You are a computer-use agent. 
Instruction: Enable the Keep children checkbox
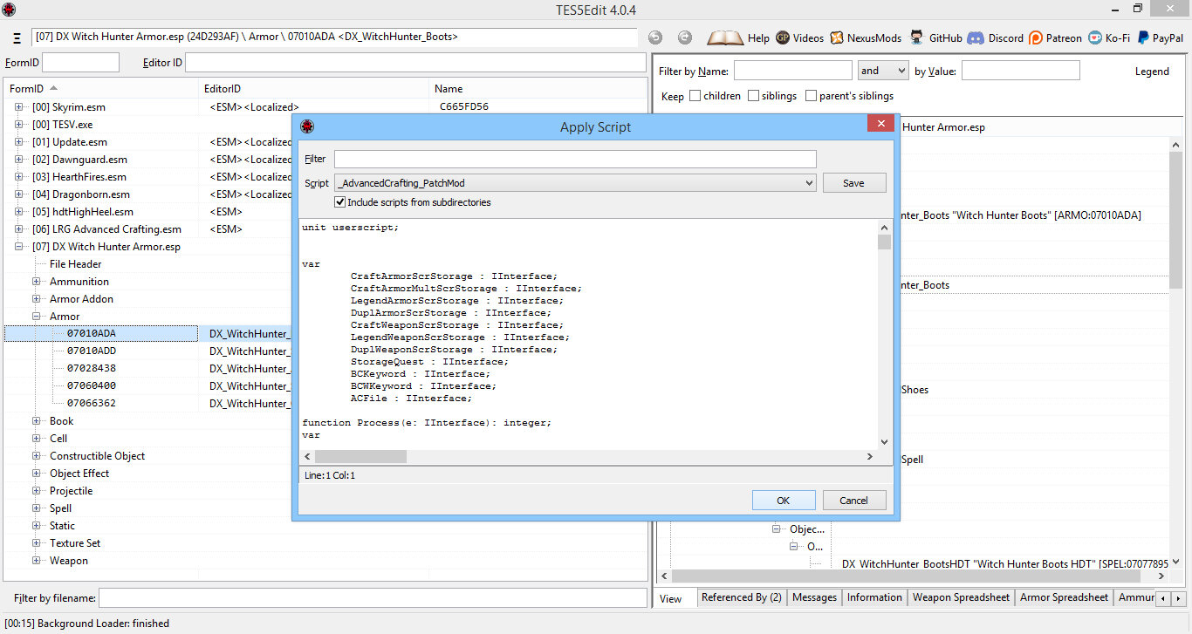click(x=695, y=96)
